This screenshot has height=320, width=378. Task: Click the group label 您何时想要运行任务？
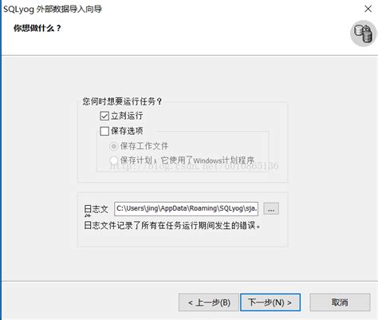[122, 101]
